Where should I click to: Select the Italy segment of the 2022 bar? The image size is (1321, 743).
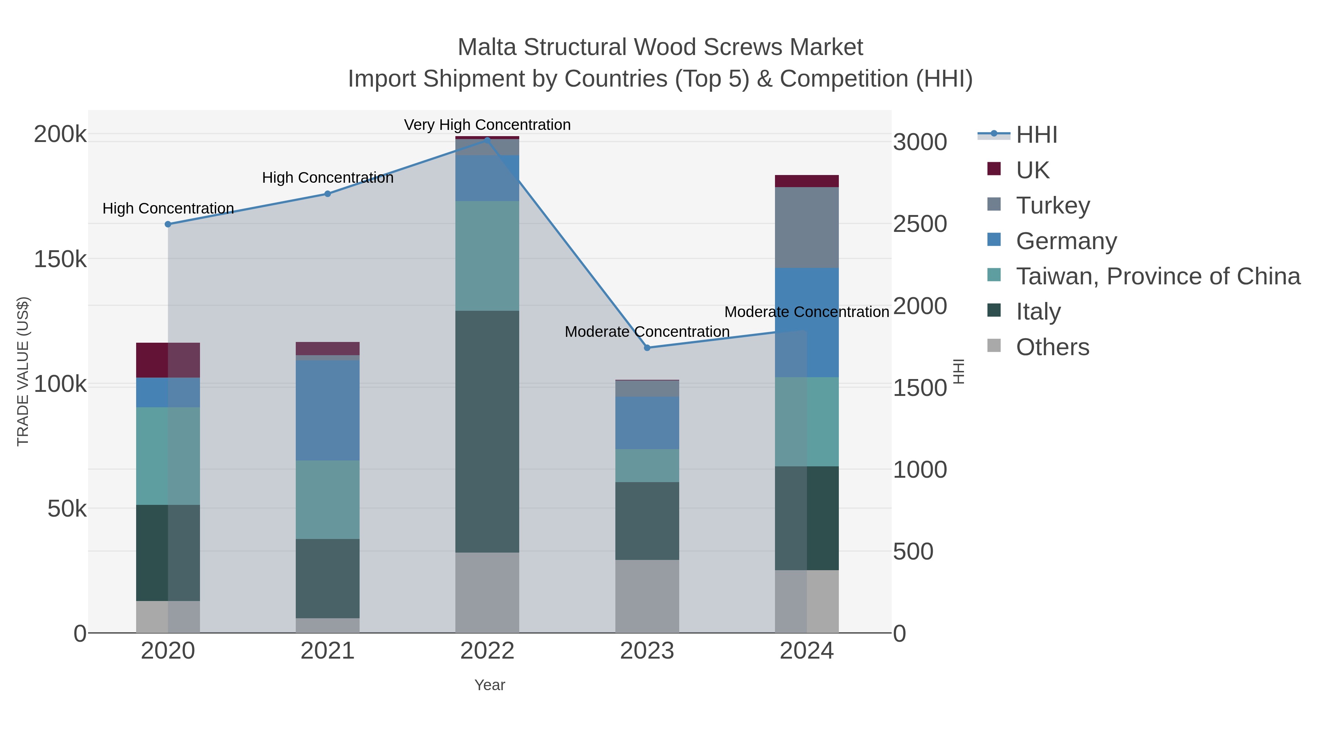tap(487, 431)
